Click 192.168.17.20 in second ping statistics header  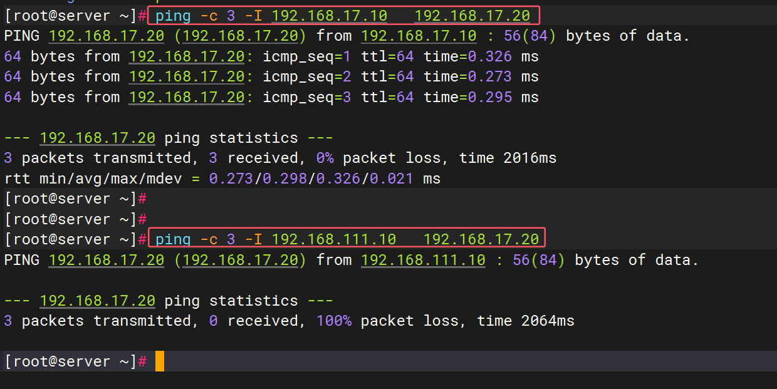click(97, 301)
